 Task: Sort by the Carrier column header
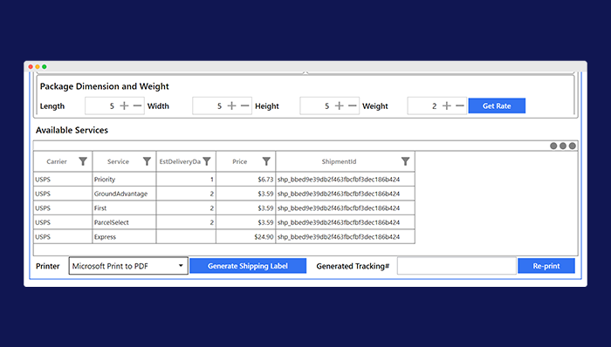57,161
